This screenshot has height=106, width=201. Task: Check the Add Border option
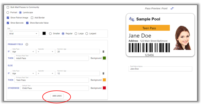tap(32, 18)
